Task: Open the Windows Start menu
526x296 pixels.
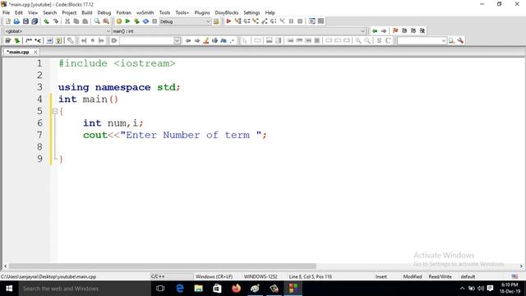Action: 9,289
